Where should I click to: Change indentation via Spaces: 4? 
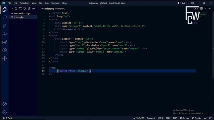151,118
